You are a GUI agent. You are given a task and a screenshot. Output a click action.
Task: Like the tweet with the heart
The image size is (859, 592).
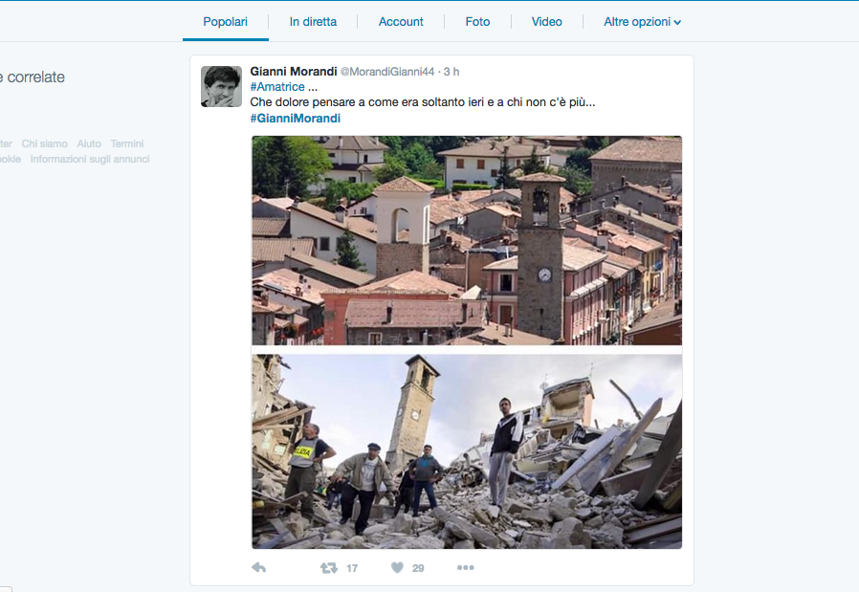pyautogui.click(x=397, y=567)
